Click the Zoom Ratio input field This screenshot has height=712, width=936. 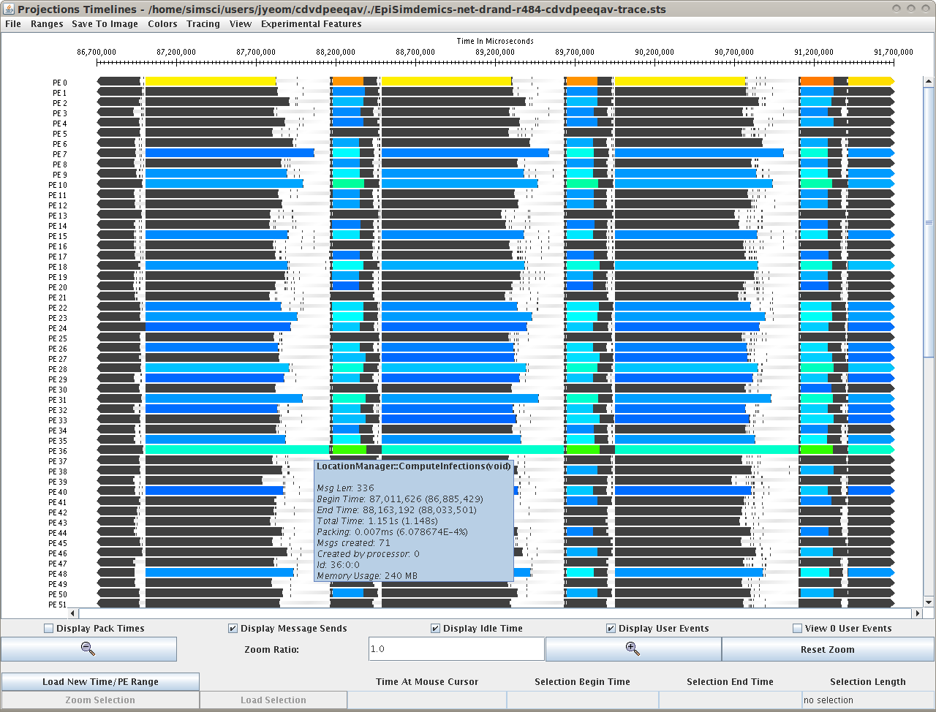pos(456,649)
